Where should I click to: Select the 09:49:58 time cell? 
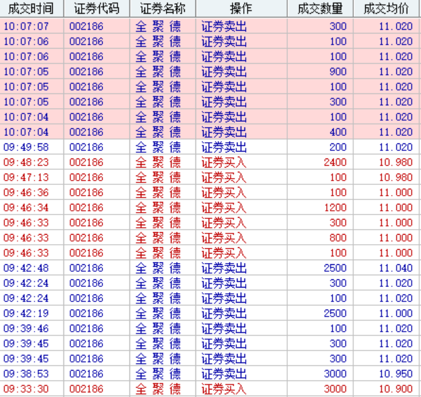click(x=26, y=147)
